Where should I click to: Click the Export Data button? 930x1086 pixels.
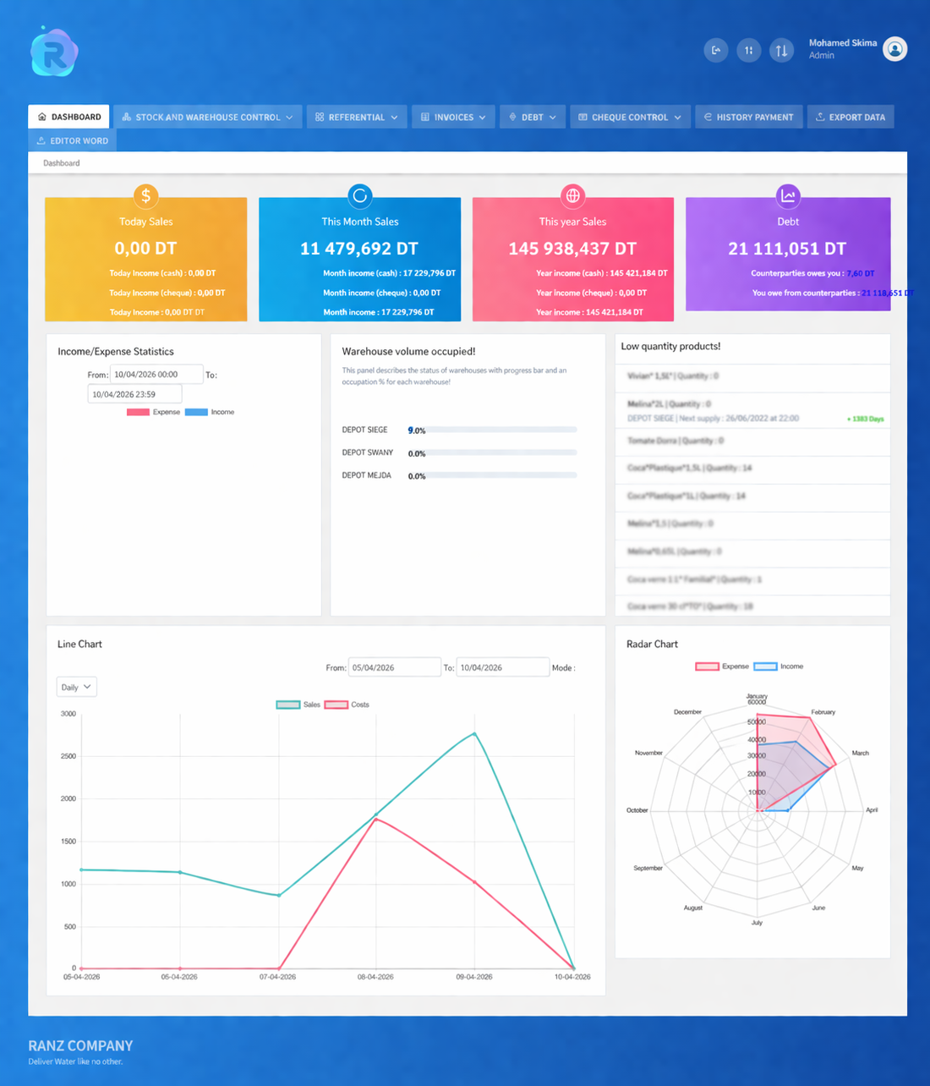pyautogui.click(x=850, y=117)
